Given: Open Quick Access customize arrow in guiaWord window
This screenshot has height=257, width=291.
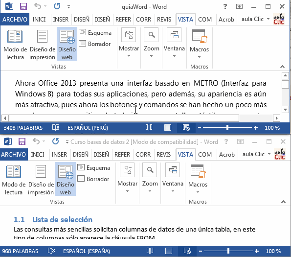Looking at the screenshot, I should 68,7.
